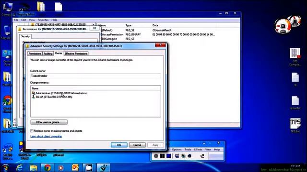The height and width of the screenshot is (172, 307).
Task: Open Outlook from the taskbar
Action: click(x=75, y=168)
